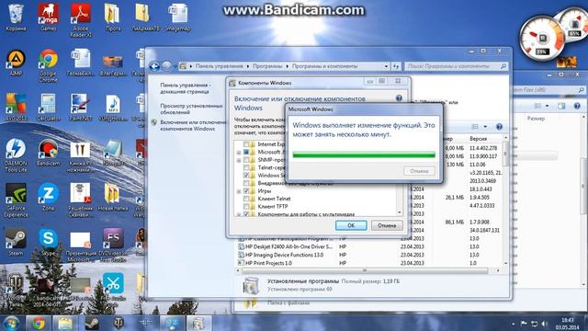Screen dimensions: 588x331
Task: Open help icon in programs list toolbar
Action: (x=499, y=127)
